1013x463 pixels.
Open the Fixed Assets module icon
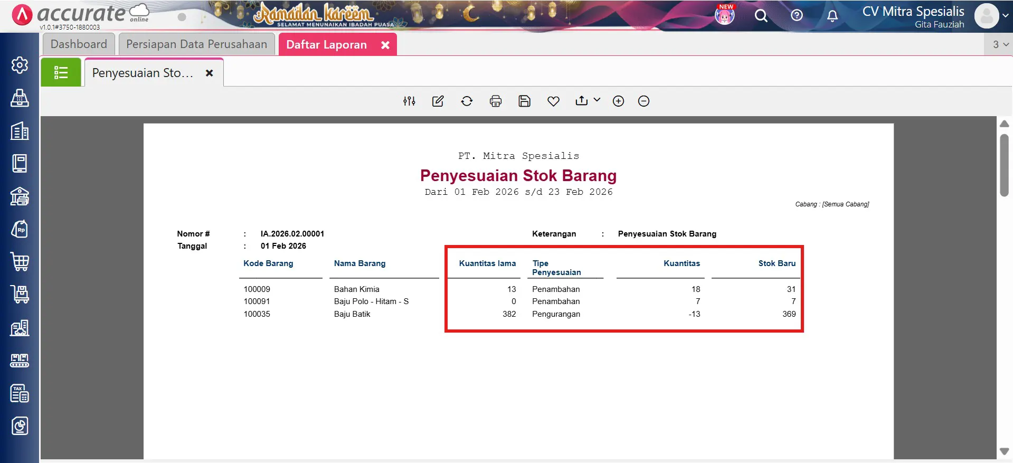(20, 328)
